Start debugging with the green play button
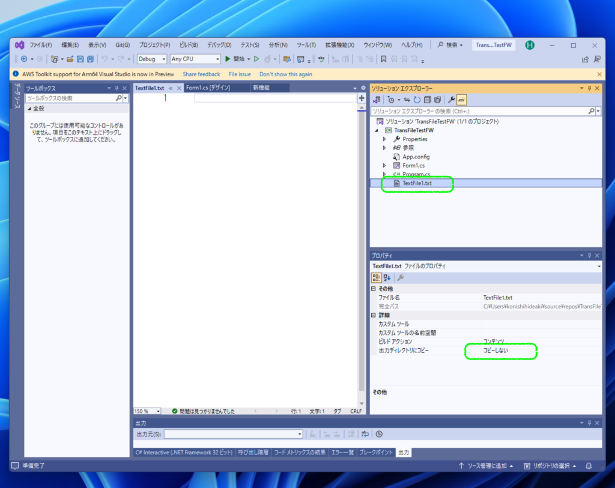The width and height of the screenshot is (615, 488). pyautogui.click(x=228, y=59)
